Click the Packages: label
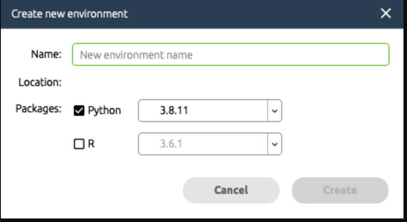The image size is (407, 222). (39, 109)
